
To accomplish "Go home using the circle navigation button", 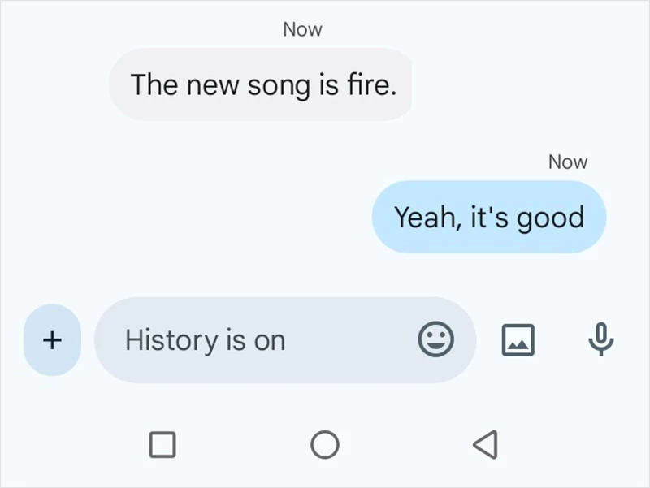I will (325, 445).
